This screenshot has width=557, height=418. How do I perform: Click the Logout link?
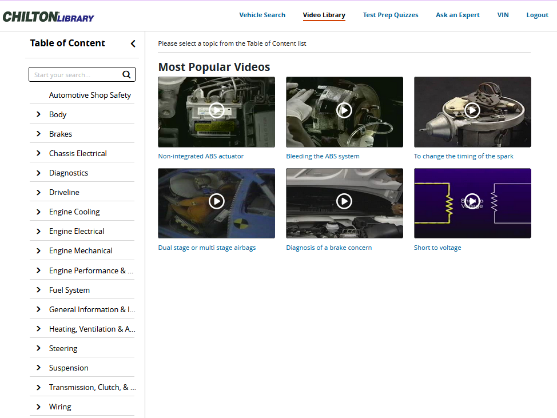(537, 15)
